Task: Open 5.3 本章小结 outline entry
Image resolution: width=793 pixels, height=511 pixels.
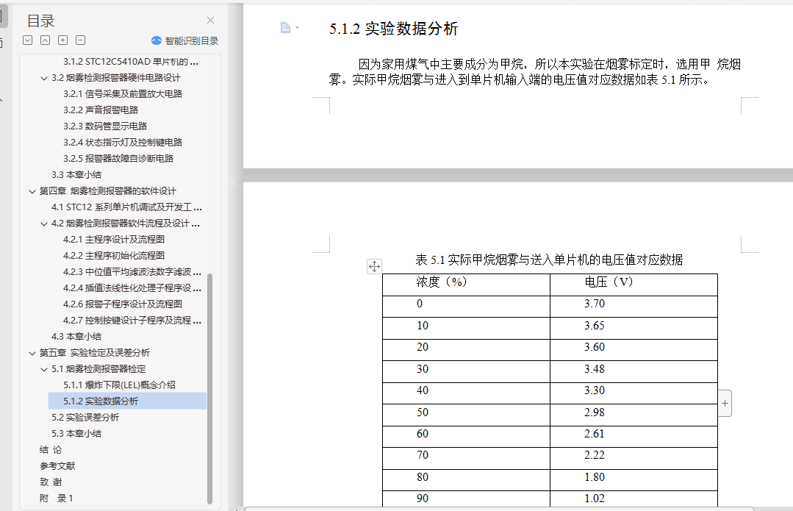Action: pos(76,434)
